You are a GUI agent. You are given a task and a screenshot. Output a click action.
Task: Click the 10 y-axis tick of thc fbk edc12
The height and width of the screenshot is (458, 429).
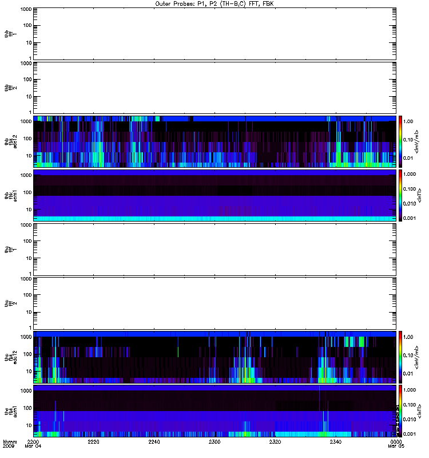29,372
